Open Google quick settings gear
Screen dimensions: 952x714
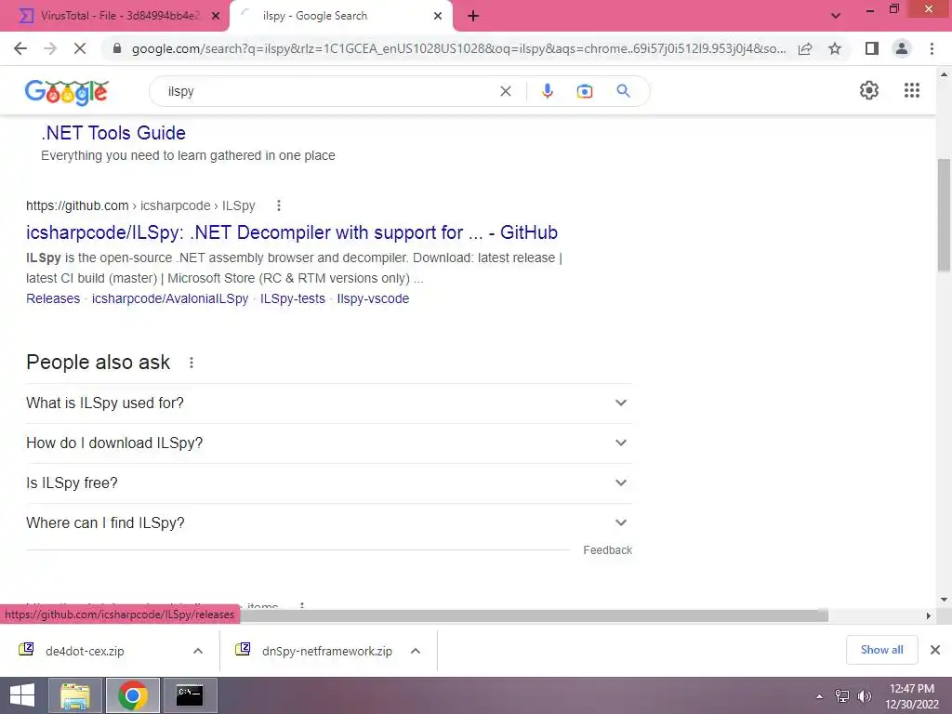869,90
